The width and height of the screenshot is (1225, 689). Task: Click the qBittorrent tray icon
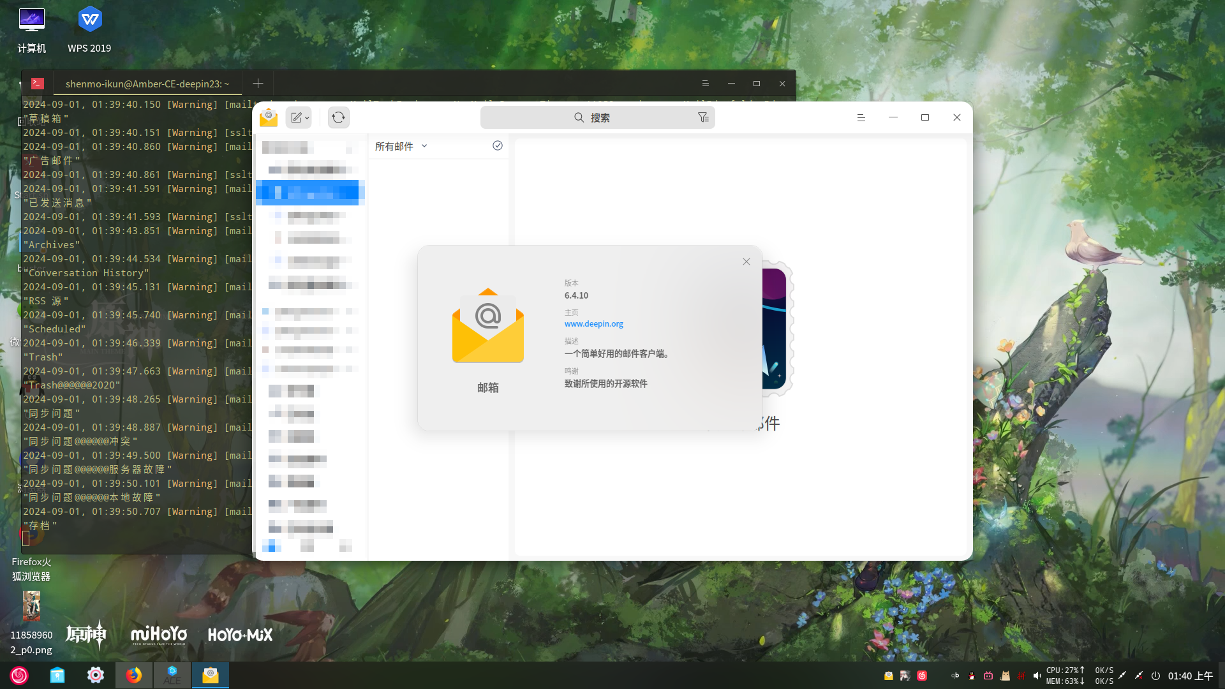pos(955,676)
